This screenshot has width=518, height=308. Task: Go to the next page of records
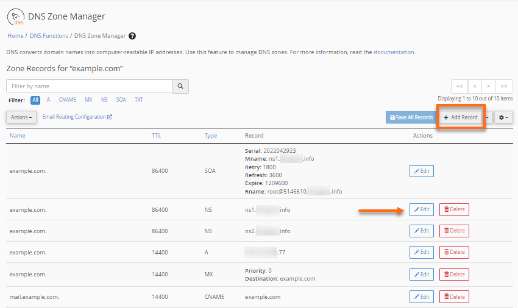pyautogui.click(x=489, y=86)
